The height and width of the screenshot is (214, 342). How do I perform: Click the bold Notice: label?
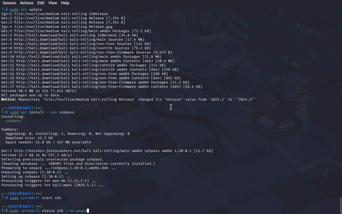click(9, 100)
